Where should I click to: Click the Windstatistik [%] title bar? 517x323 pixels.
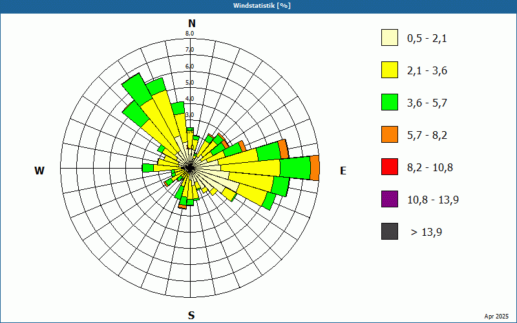258,6
